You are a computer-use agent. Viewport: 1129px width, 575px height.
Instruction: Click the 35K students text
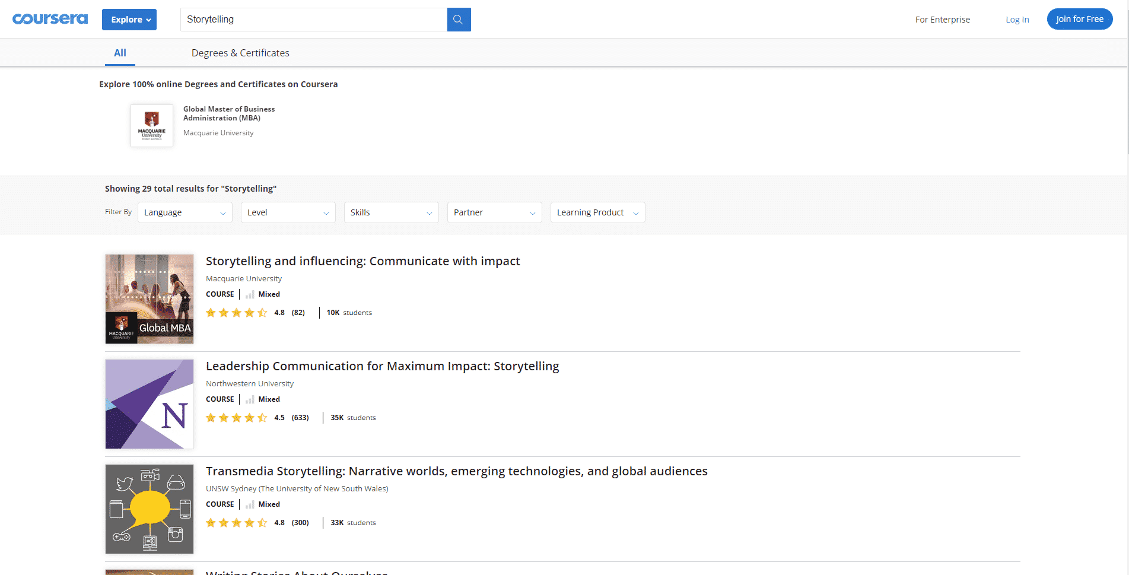(x=354, y=418)
